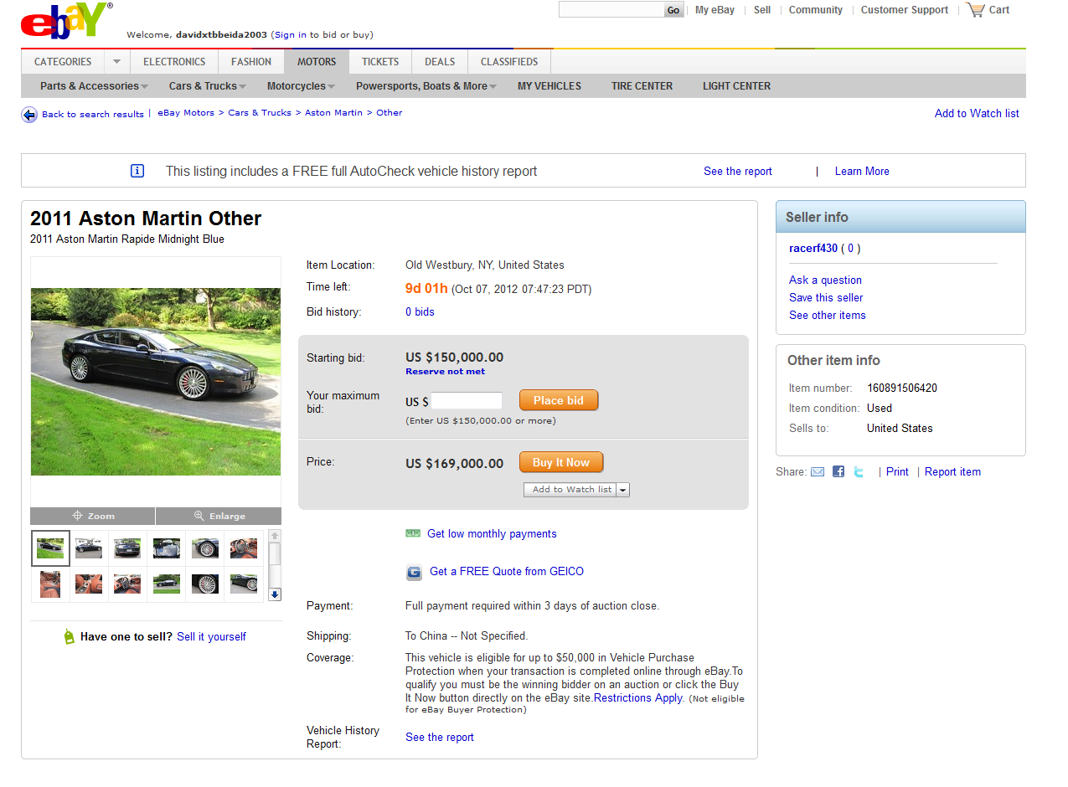Open the Parts & Accessories menu
The width and height of the screenshot is (1068, 787).
pos(94,86)
